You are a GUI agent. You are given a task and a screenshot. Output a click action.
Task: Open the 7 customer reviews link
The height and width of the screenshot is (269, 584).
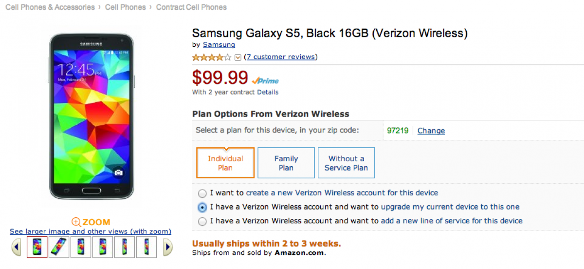tap(280, 57)
